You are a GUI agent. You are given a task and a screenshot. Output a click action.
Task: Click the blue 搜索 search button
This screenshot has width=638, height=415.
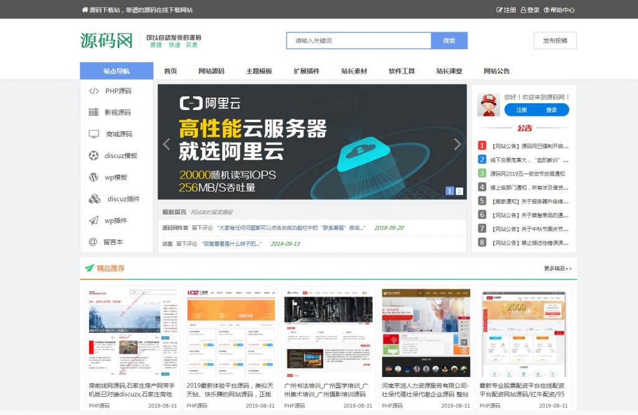click(x=449, y=40)
